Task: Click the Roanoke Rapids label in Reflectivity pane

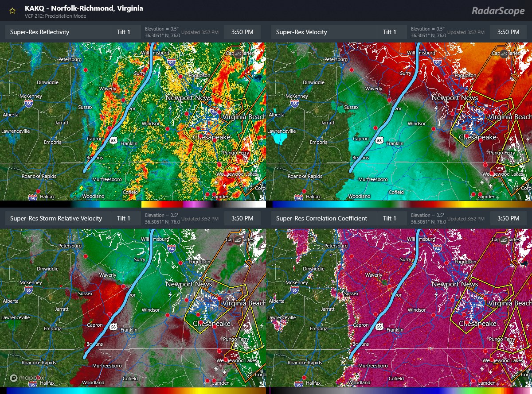Action: coord(39,176)
